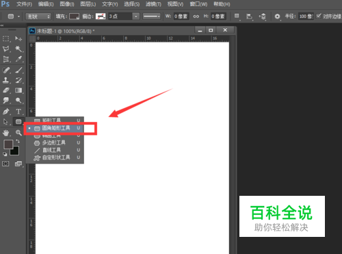Open the Filter menu
This screenshot has height=254, width=342.
click(x=153, y=4)
